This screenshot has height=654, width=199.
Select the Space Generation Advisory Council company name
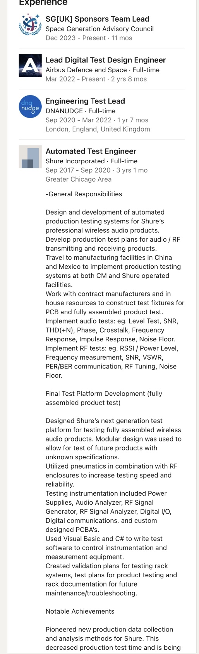click(99, 29)
